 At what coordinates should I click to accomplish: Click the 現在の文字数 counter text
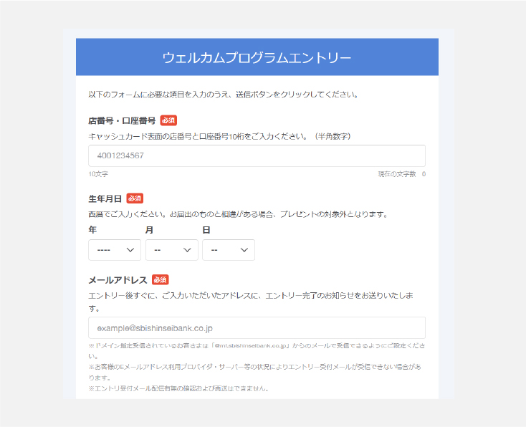[401, 174]
